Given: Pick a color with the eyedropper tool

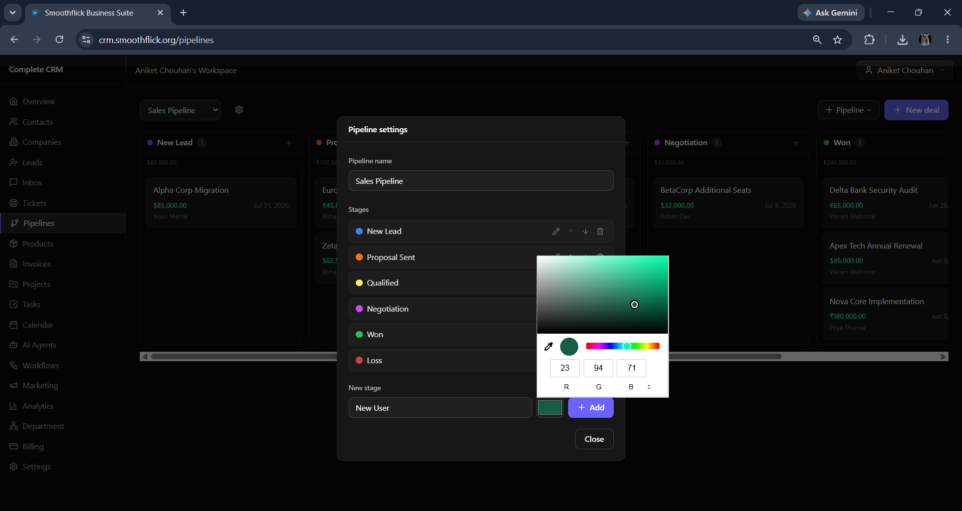Looking at the screenshot, I should pos(549,346).
